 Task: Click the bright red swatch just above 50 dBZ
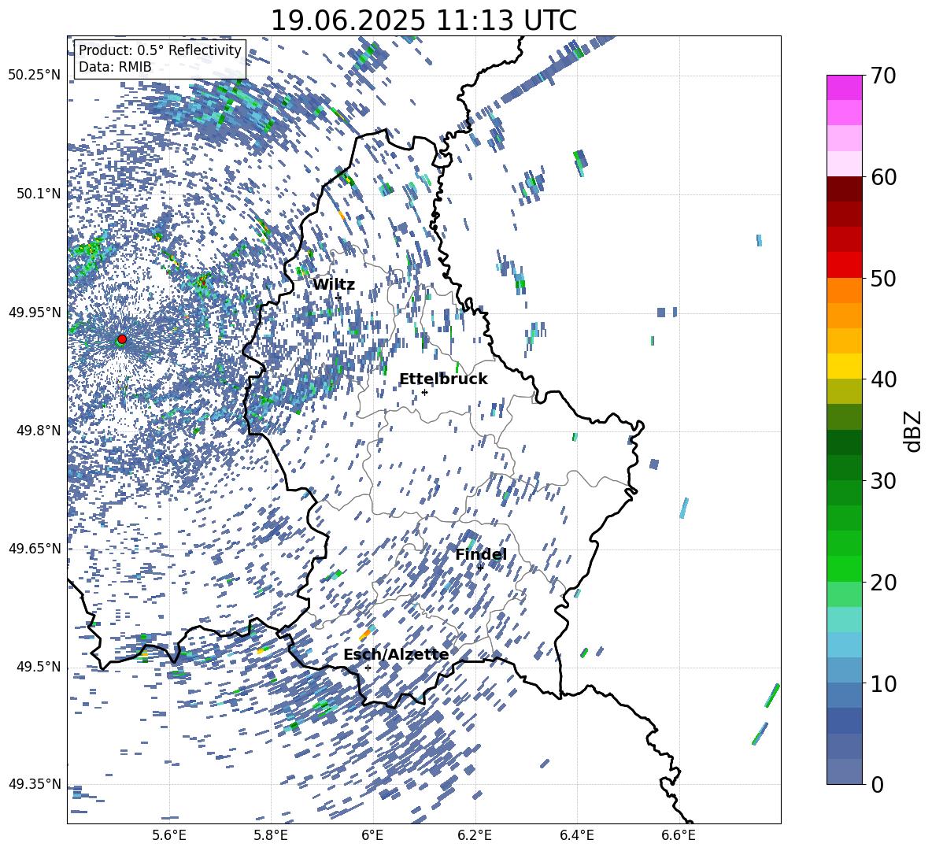click(x=844, y=265)
